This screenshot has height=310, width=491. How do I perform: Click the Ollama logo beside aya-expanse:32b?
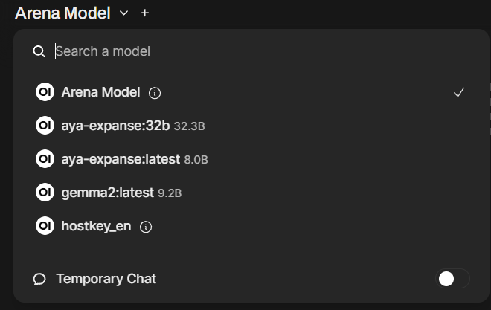[45, 126]
